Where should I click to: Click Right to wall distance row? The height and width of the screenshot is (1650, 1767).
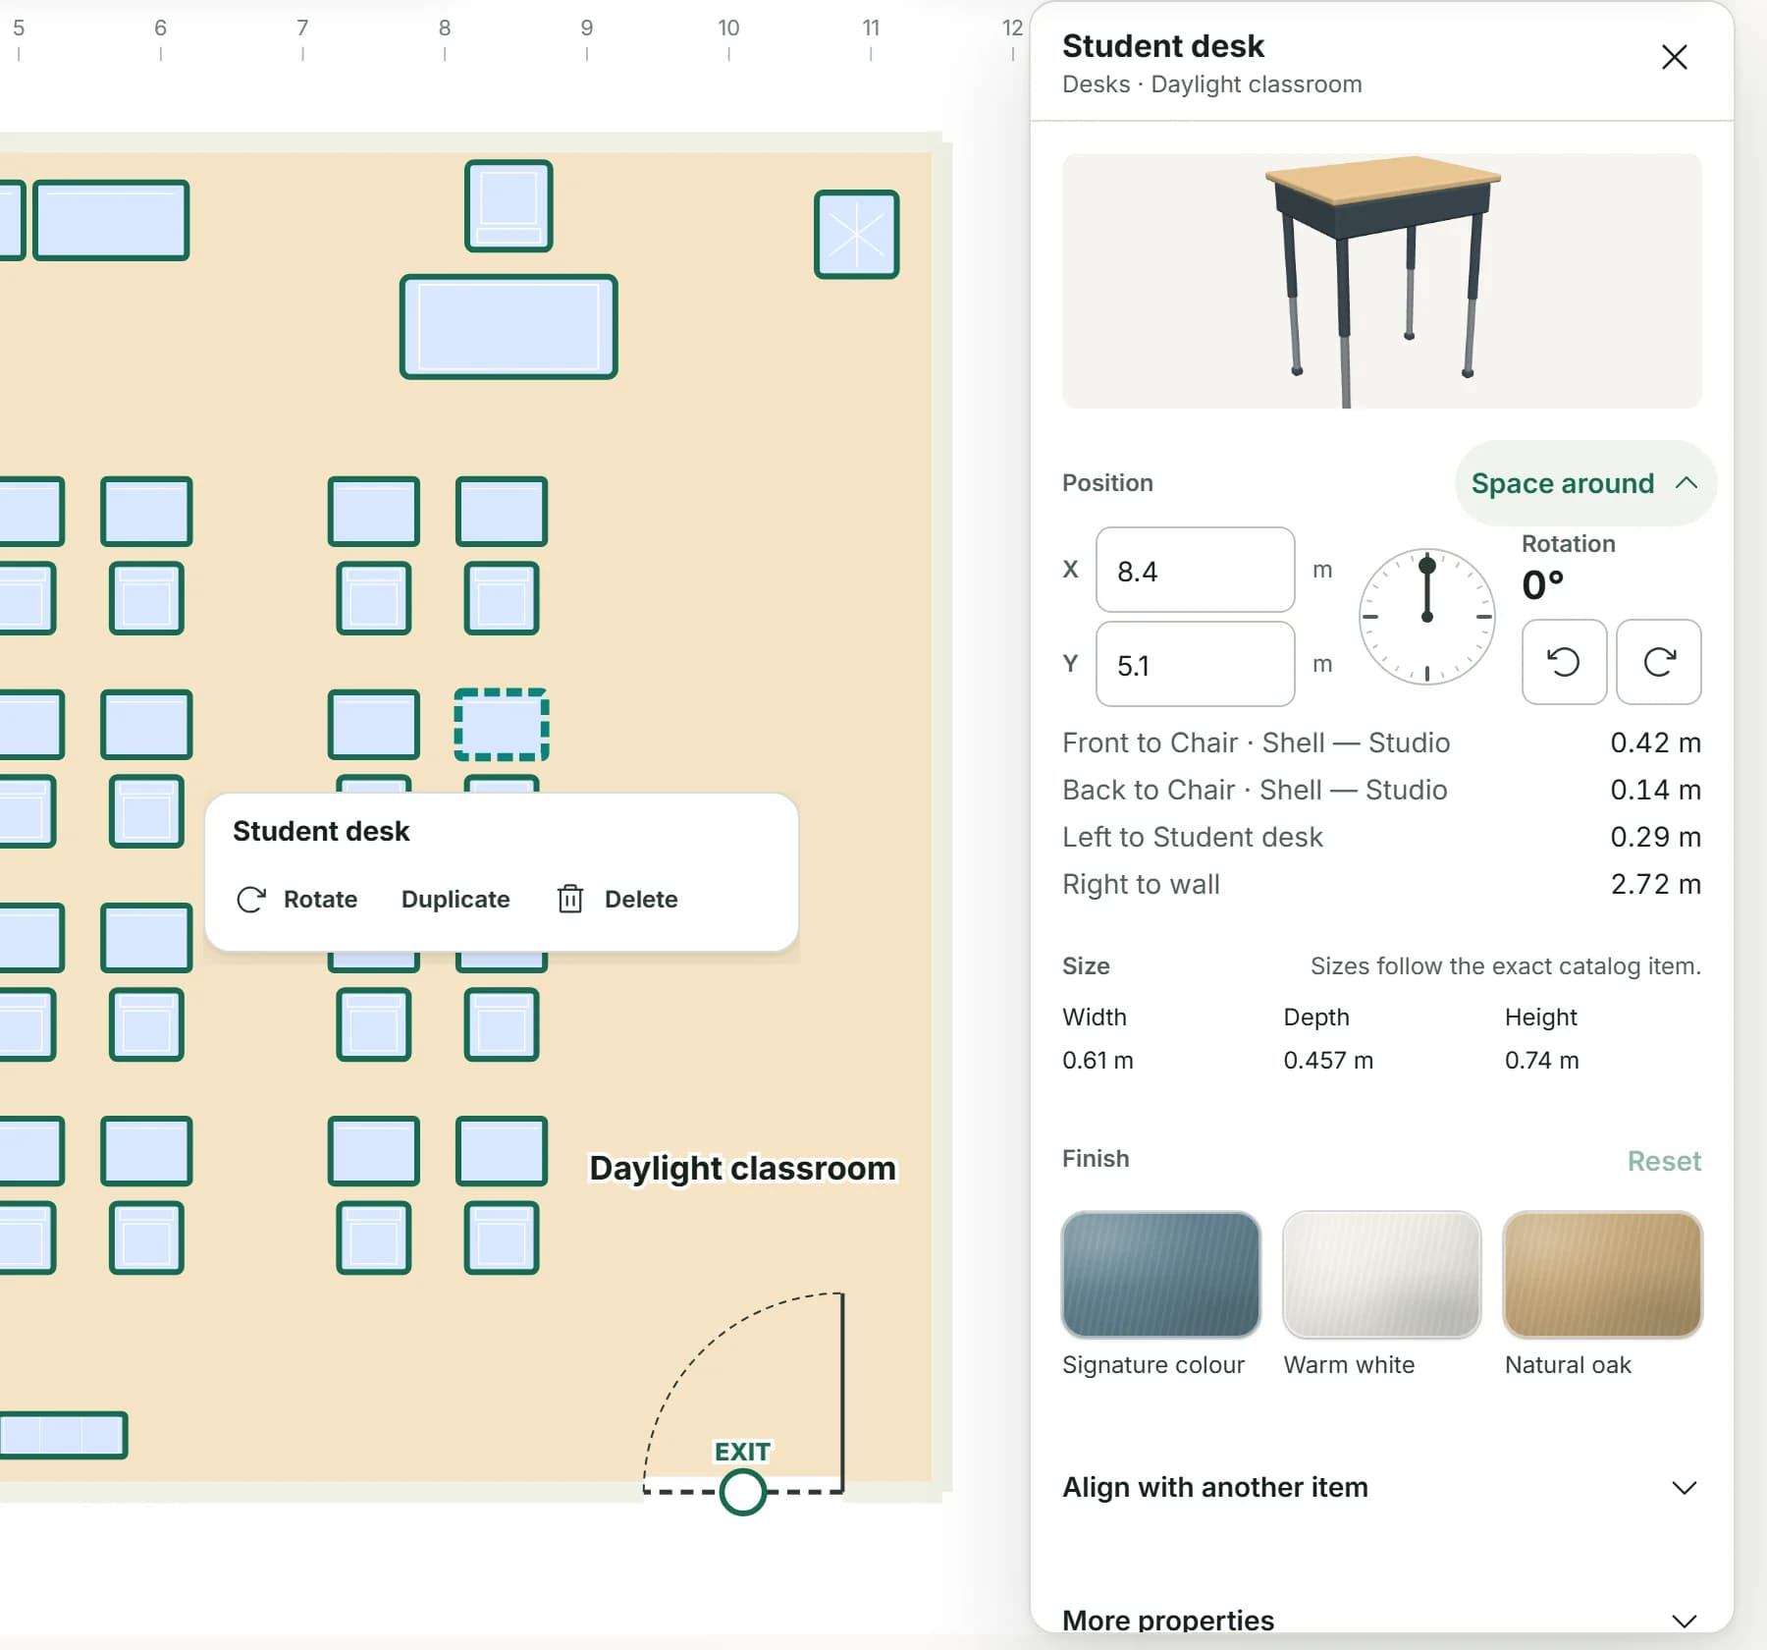[1381, 884]
